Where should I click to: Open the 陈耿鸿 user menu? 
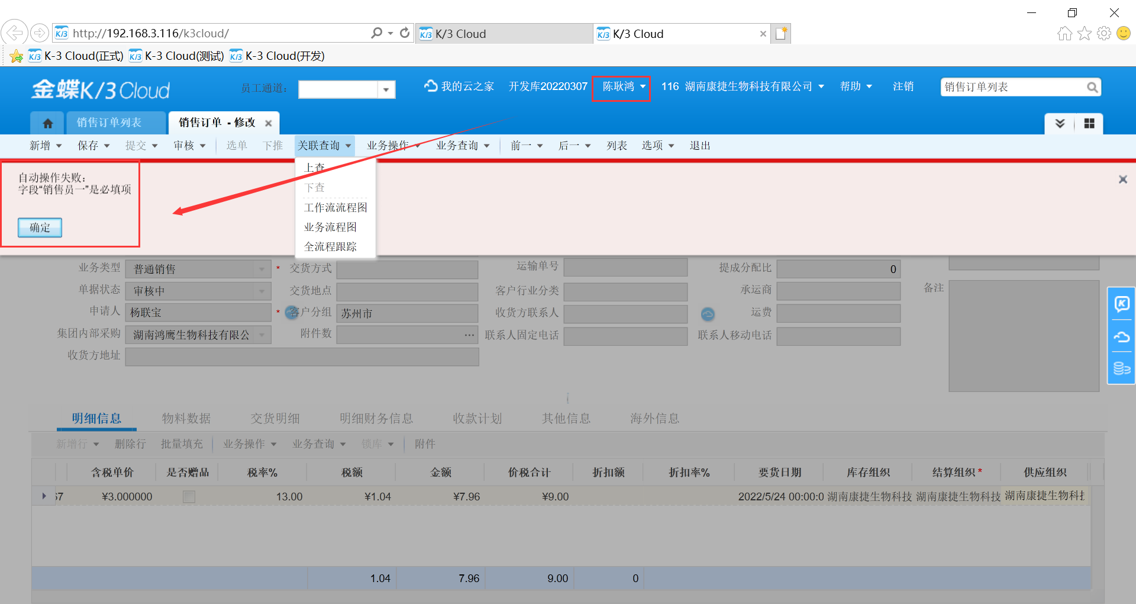click(x=624, y=86)
